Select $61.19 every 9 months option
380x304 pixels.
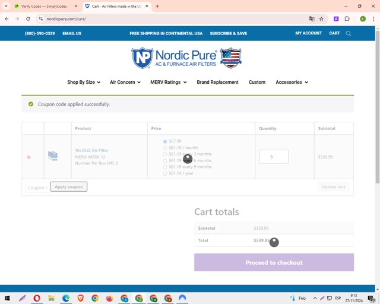165,167
